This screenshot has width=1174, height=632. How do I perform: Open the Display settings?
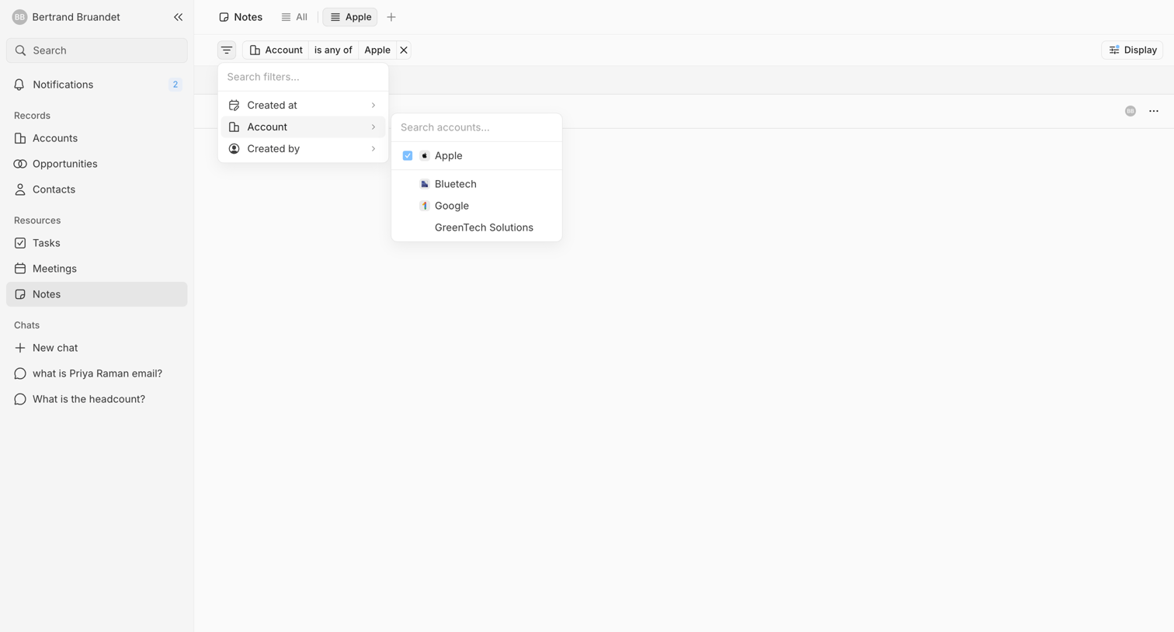pyautogui.click(x=1132, y=50)
